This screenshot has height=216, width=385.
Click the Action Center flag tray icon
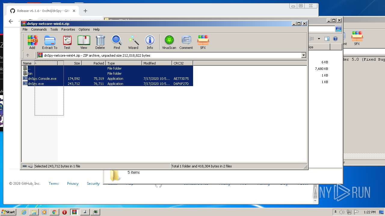[x=356, y=212]
